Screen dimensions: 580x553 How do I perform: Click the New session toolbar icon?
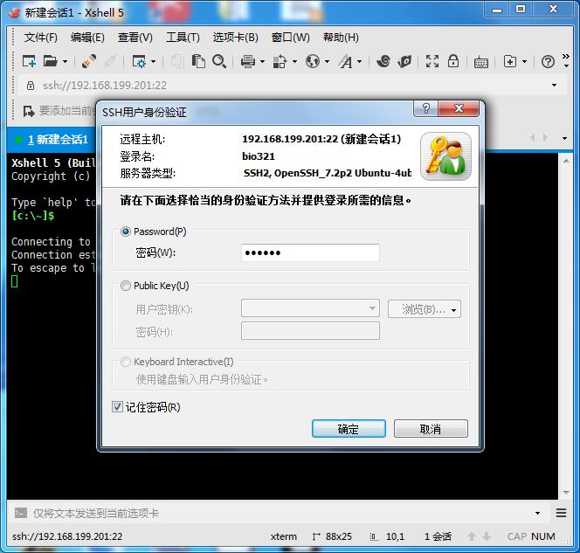tap(29, 61)
